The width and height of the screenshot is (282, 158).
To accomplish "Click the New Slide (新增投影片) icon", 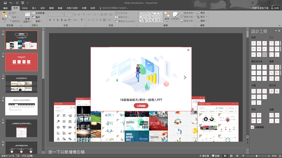I will pyautogui.click(x=27, y=14).
